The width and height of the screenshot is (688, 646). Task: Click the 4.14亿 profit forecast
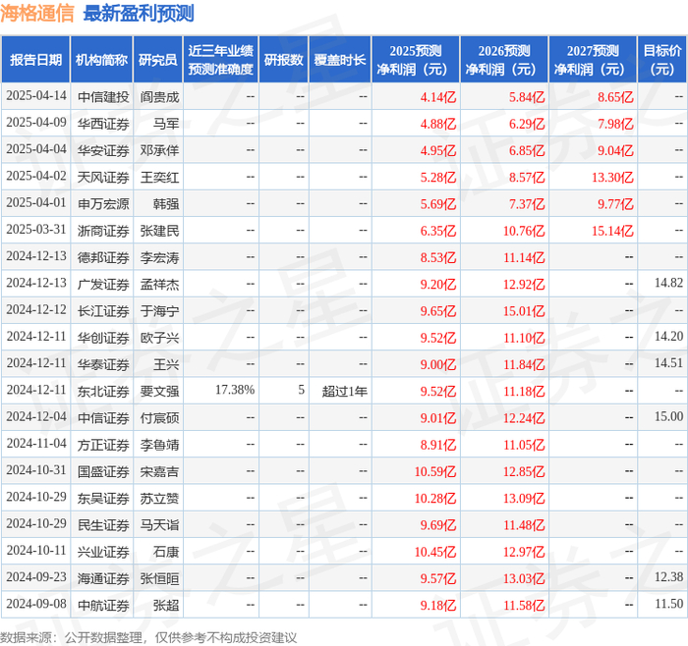[438, 97]
